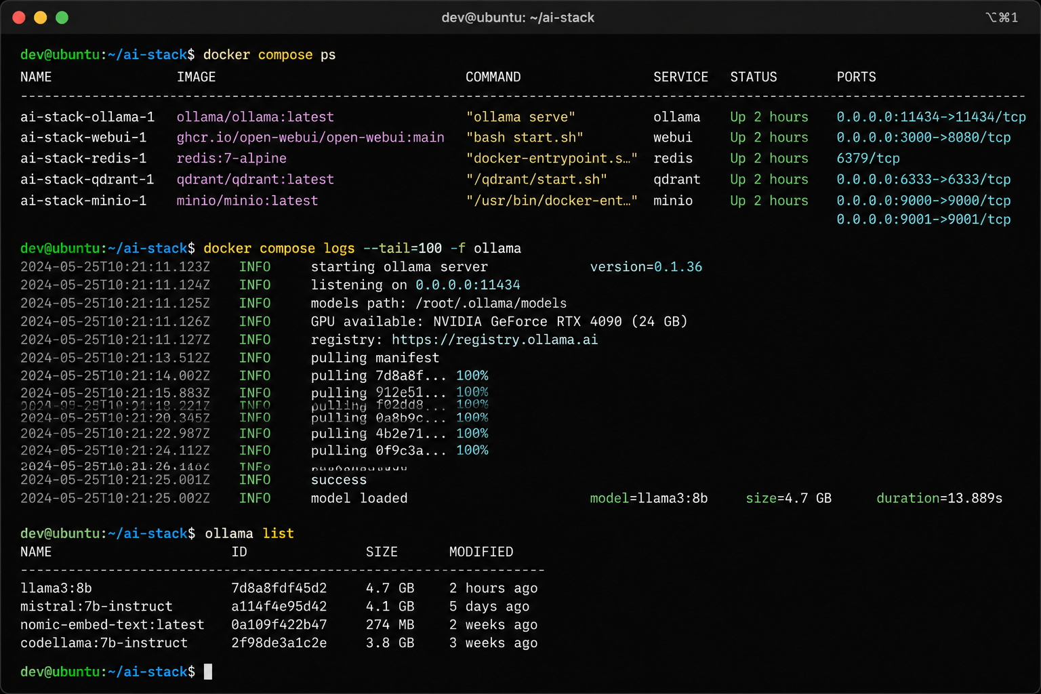The width and height of the screenshot is (1041, 694).
Task: Select image name qdrant/qdrant:latest
Action: tap(256, 180)
